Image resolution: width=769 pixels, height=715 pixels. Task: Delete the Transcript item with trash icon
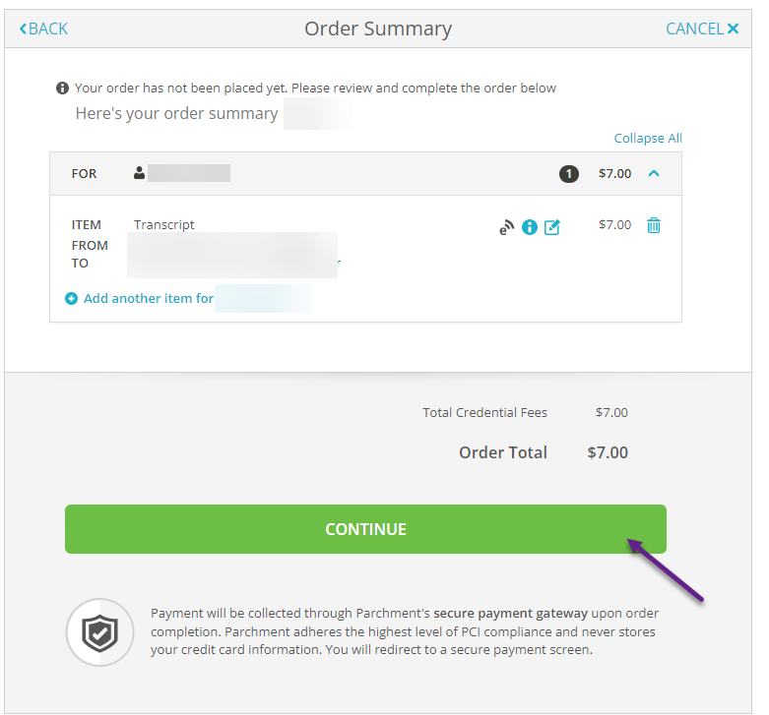point(654,225)
